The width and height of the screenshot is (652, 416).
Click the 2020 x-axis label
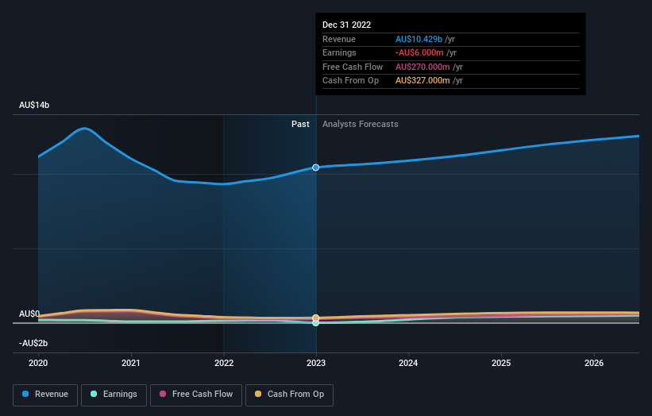coord(38,363)
